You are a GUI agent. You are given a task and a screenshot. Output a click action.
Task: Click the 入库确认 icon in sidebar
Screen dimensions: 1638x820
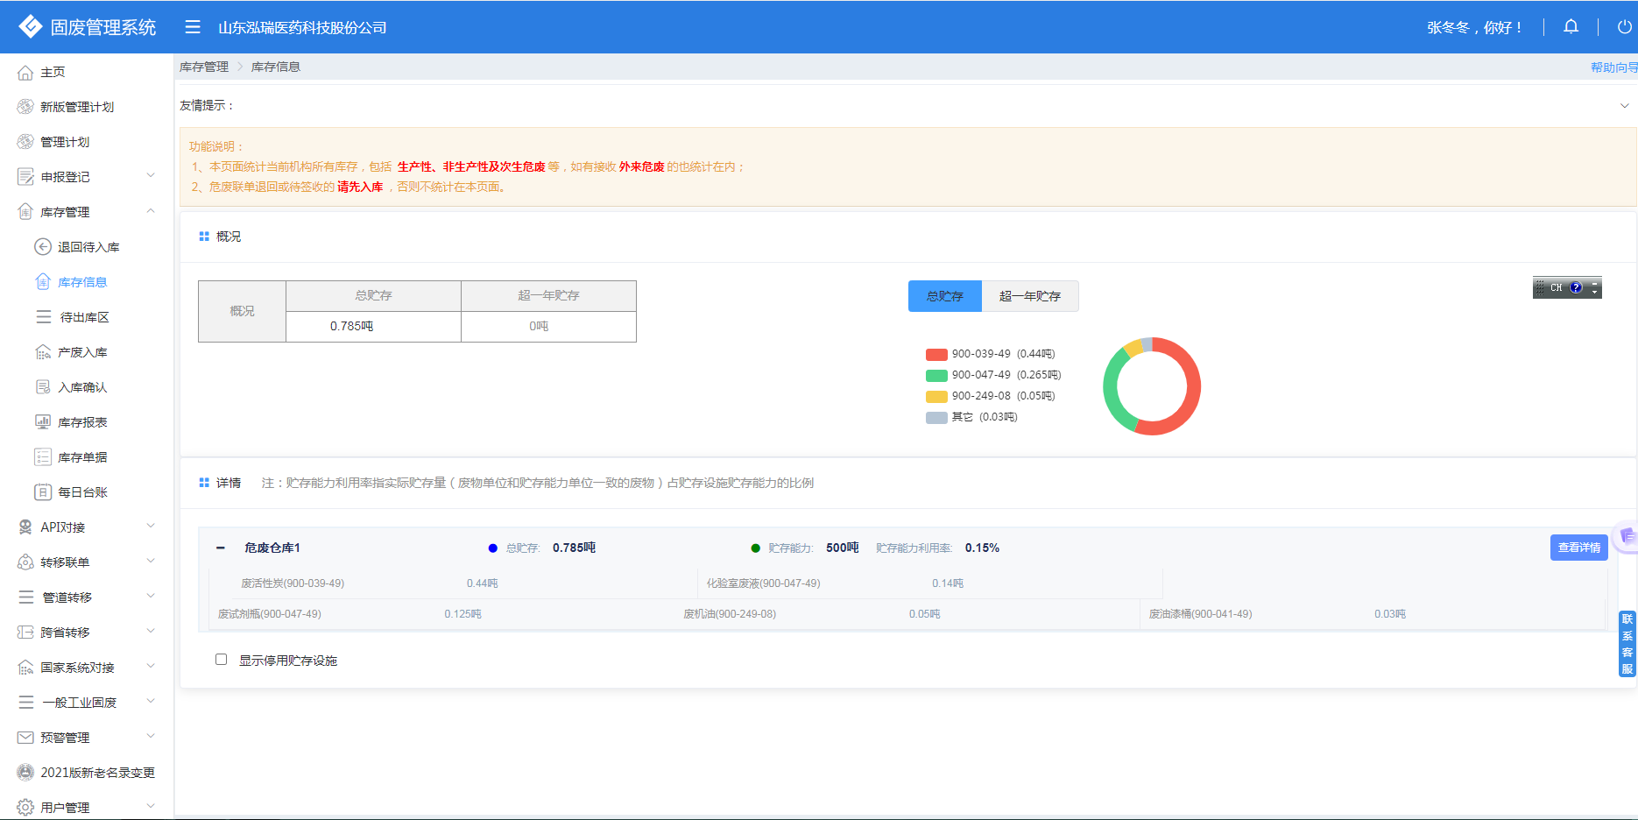coord(43,387)
